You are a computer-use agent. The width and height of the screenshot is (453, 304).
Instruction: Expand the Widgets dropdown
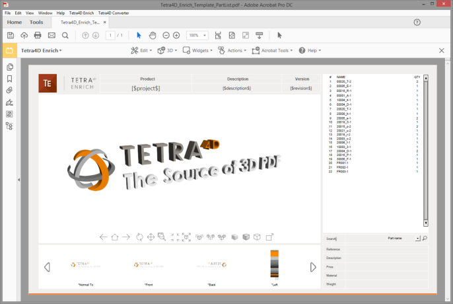click(x=197, y=50)
